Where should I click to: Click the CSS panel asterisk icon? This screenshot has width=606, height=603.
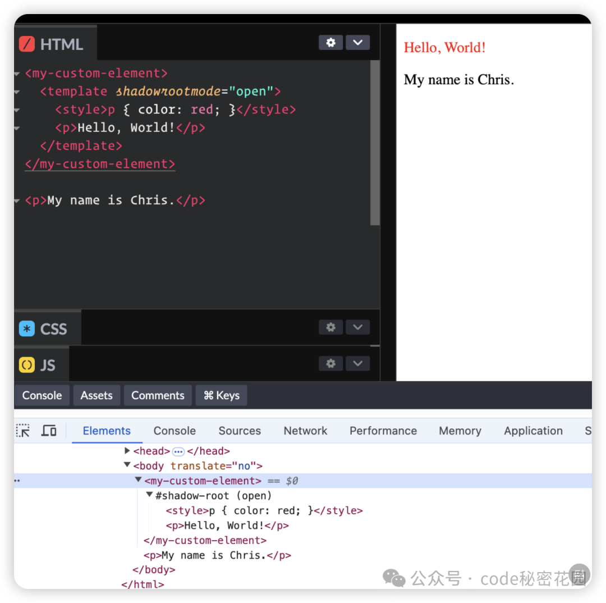(27, 329)
